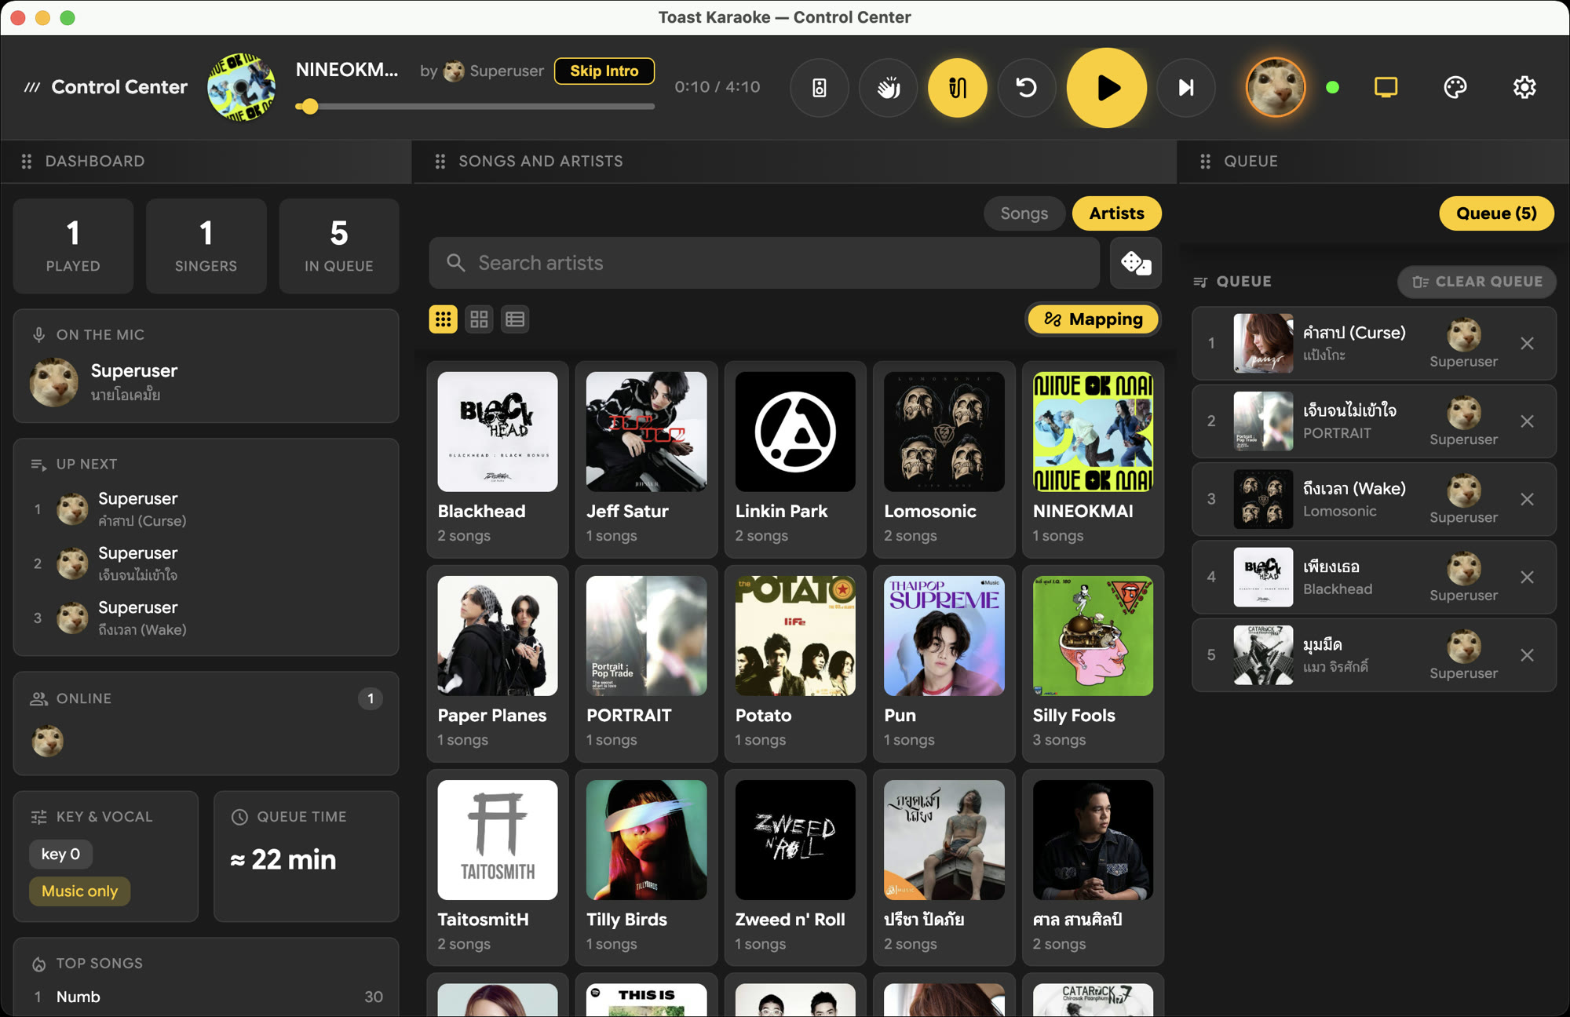The width and height of the screenshot is (1570, 1017).
Task: Click the online user avatar
Action: (48, 741)
